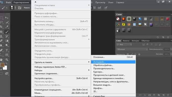Open the tool preset picker arrow
172x97 pixels.
[7, 8]
